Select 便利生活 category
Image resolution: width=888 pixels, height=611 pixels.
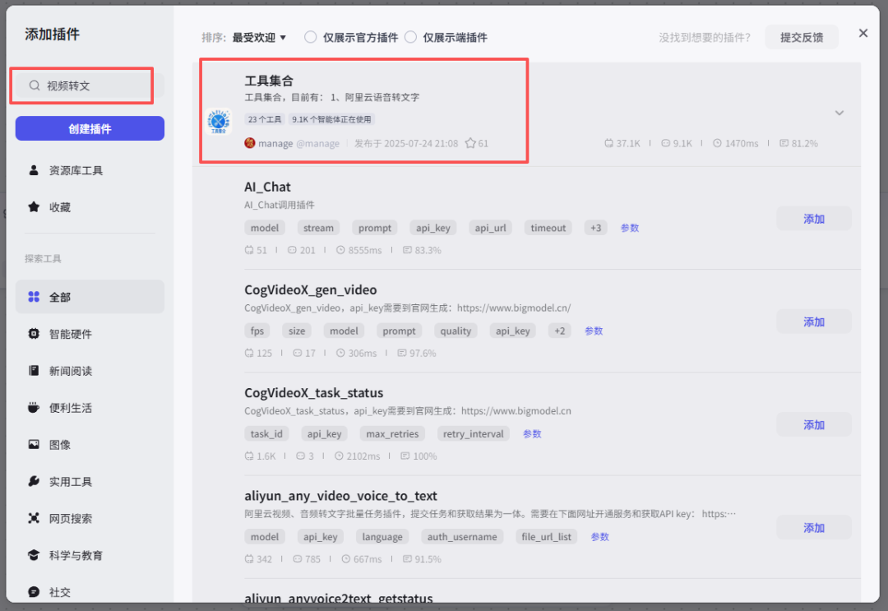(x=90, y=408)
